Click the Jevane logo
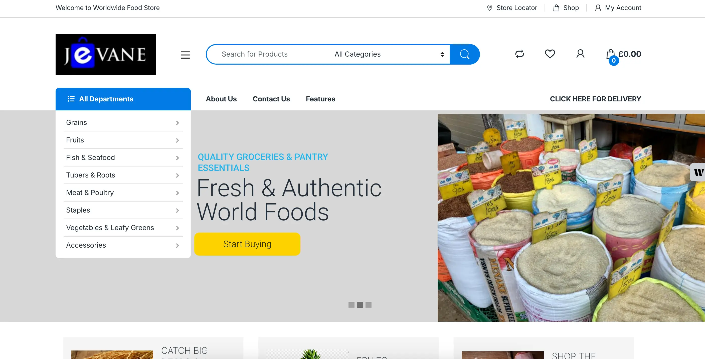This screenshot has width=705, height=359. (x=106, y=54)
